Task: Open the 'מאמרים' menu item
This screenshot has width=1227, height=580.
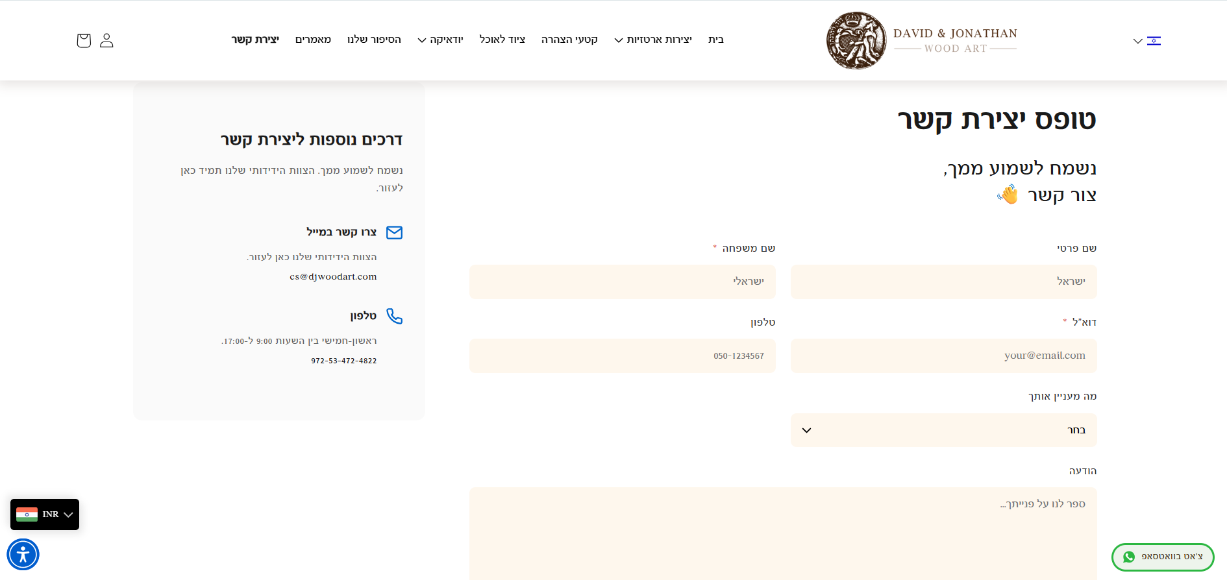Action: 313,40
